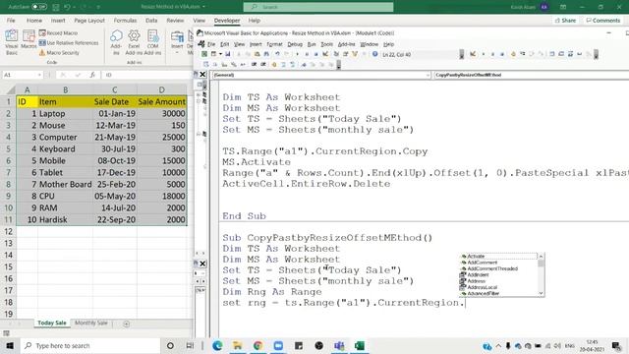Open the VBA Help menu
The width and height of the screenshot is (629, 354).
click(x=389, y=44)
